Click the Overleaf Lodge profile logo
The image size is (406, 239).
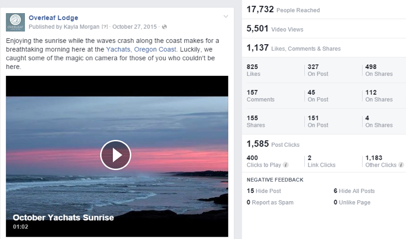pyautogui.click(x=15, y=22)
